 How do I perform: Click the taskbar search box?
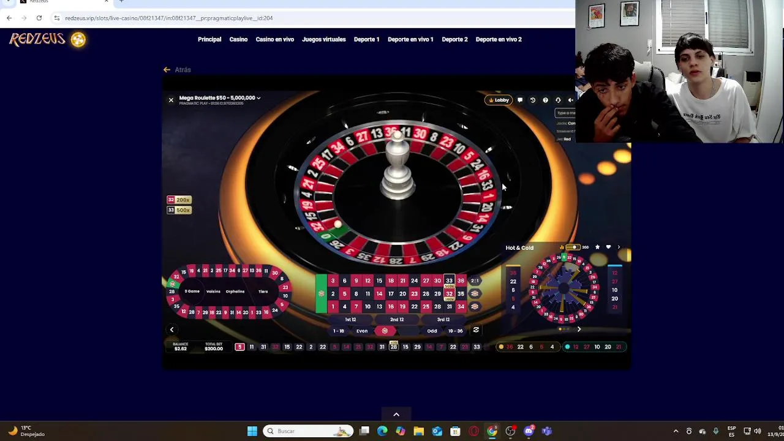(309, 431)
